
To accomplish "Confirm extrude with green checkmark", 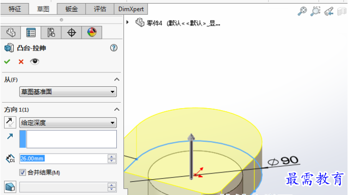I will [7, 62].
